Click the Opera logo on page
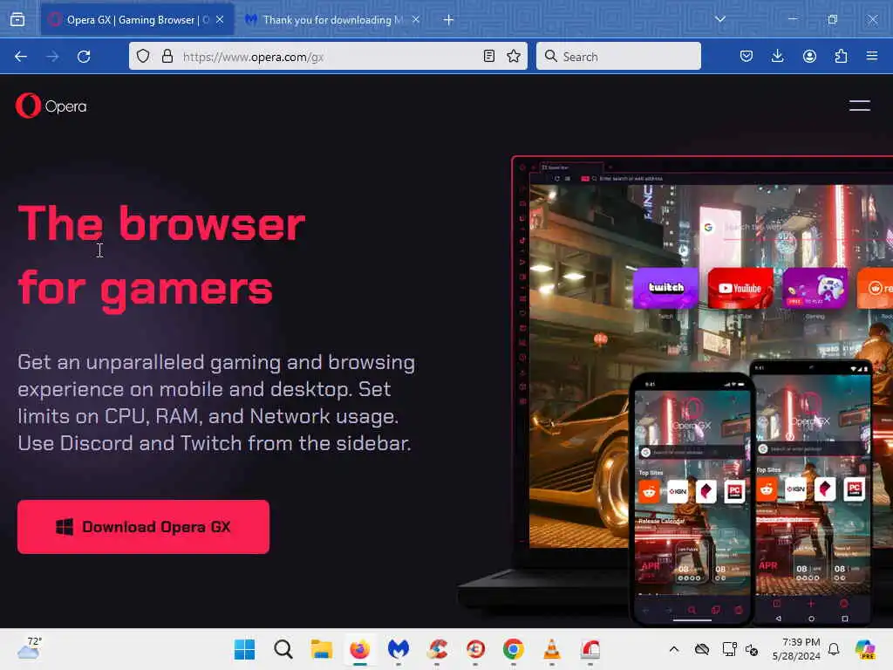 pyautogui.click(x=51, y=106)
